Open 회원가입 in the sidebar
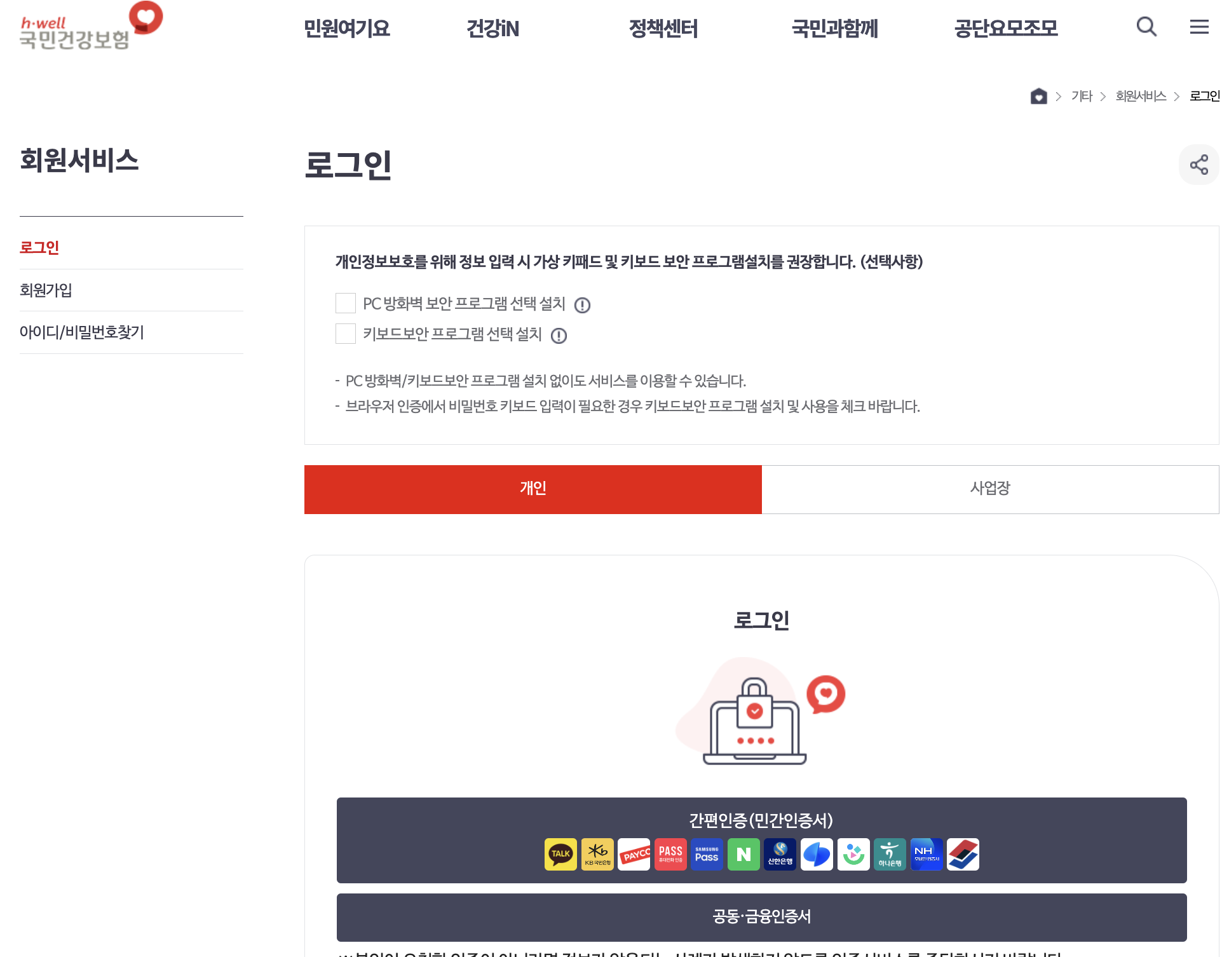Viewport: 1229px width, 957px height. pyautogui.click(x=46, y=290)
